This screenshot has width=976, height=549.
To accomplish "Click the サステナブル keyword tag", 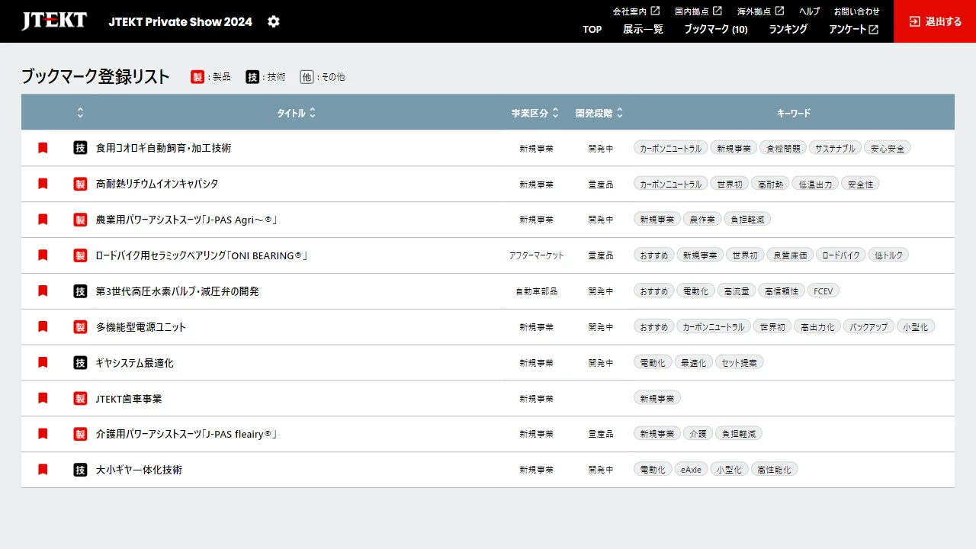I will click(x=835, y=148).
